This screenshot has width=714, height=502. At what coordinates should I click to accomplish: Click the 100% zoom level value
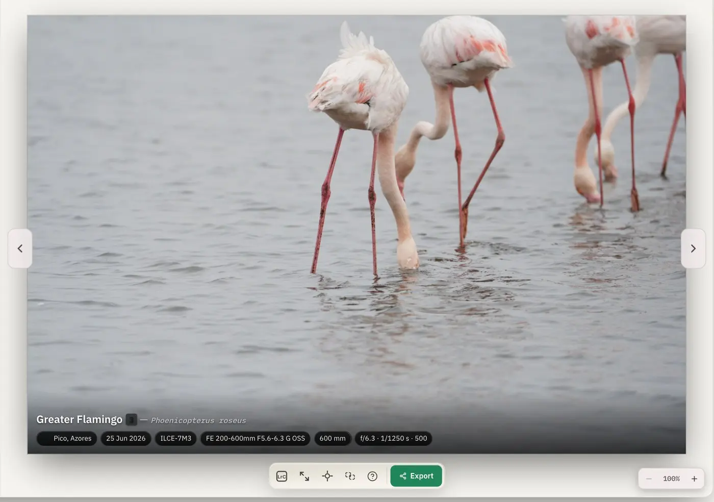coord(671,479)
